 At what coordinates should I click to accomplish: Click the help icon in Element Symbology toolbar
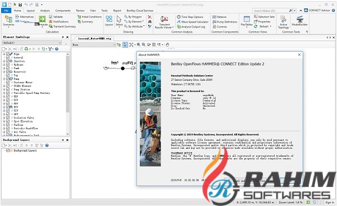57,49
